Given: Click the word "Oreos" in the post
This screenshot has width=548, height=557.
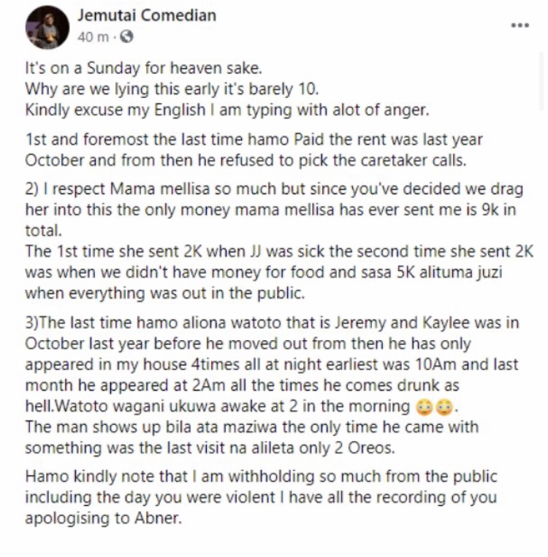Looking at the screenshot, I should click(371, 448).
